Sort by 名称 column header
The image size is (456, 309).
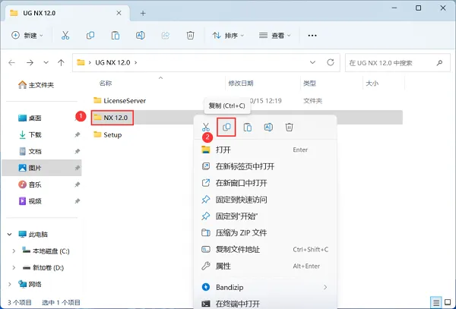tap(106, 84)
